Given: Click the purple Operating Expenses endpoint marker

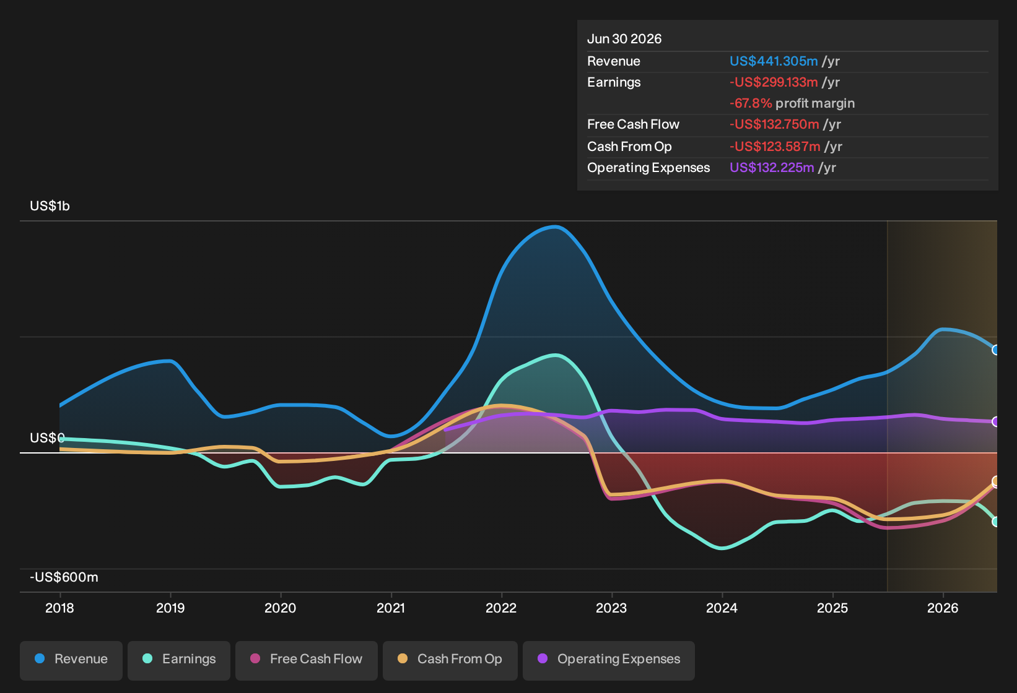Looking at the screenshot, I should [996, 422].
